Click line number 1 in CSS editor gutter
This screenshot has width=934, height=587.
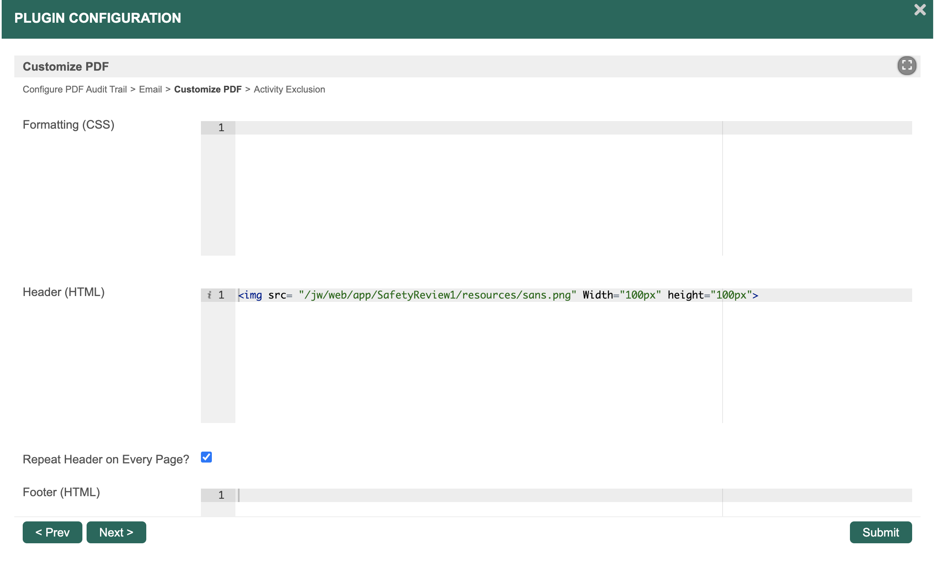(x=221, y=128)
